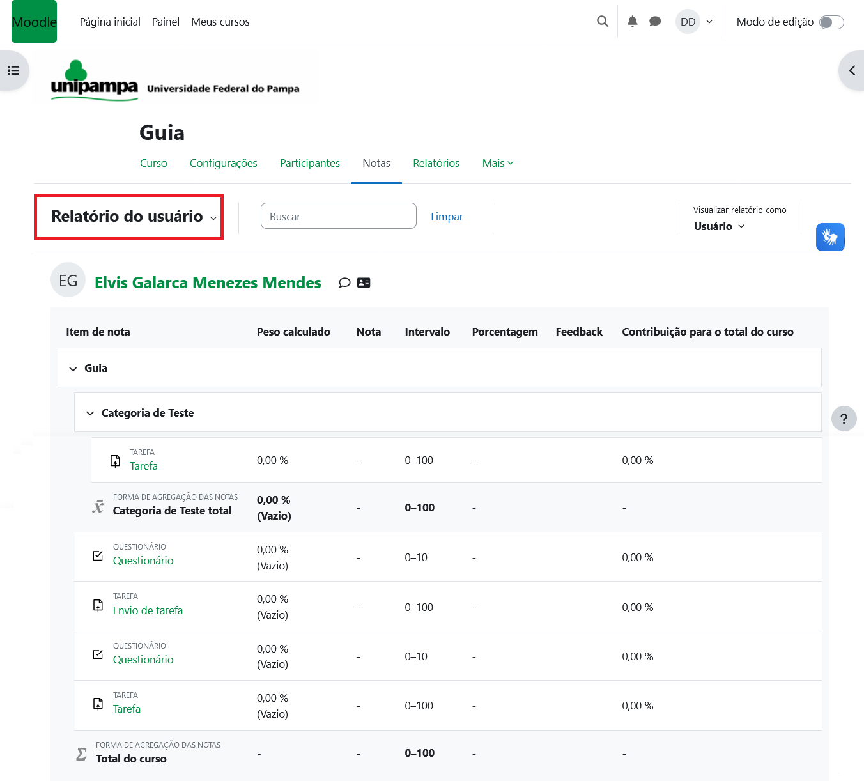Click the help question mark button
Image resolution: width=864 pixels, height=781 pixels.
844,419
